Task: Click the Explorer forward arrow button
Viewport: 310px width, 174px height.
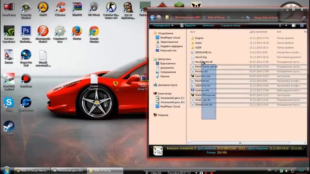Action: tap(158, 18)
